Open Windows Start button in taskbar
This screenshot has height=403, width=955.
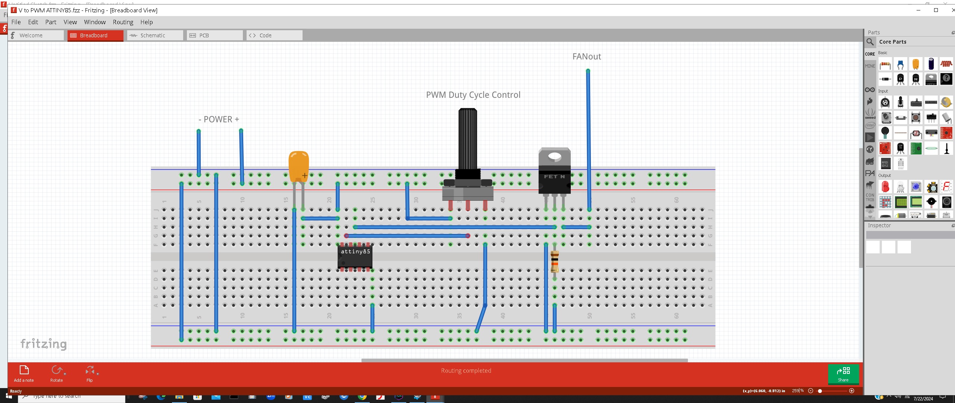9,396
